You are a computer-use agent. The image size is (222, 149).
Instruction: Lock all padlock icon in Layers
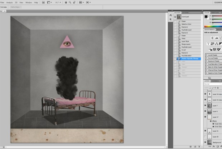pyautogui.click(x=218, y=88)
